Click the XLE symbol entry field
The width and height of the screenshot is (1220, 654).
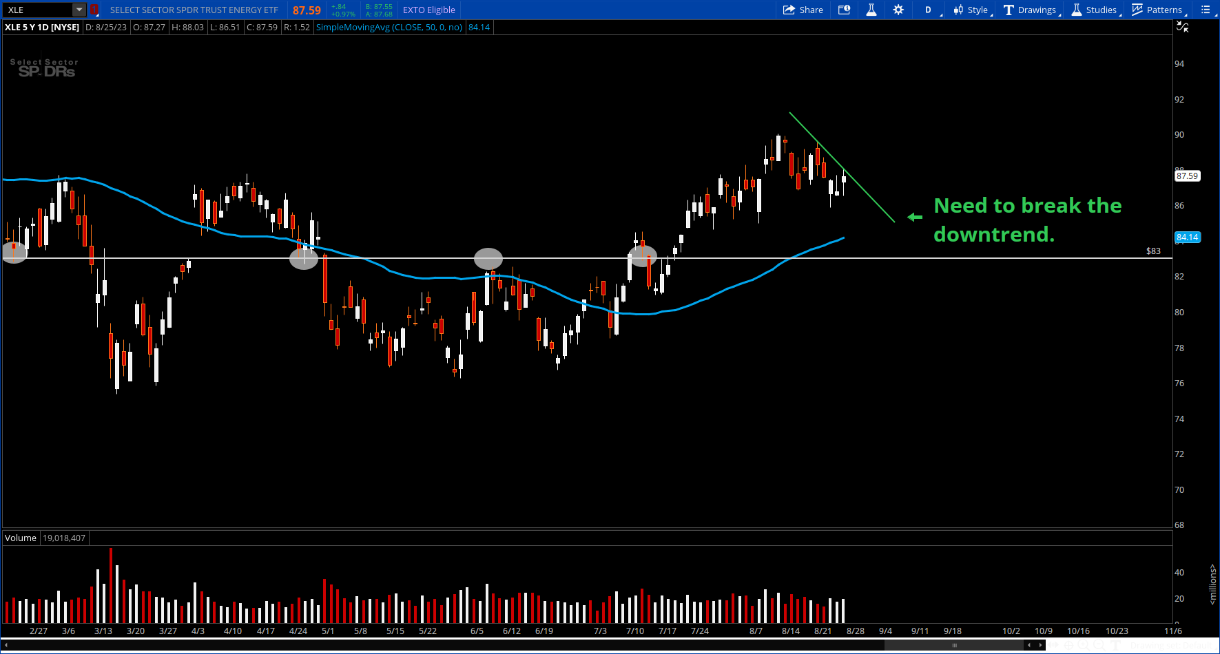pos(38,10)
